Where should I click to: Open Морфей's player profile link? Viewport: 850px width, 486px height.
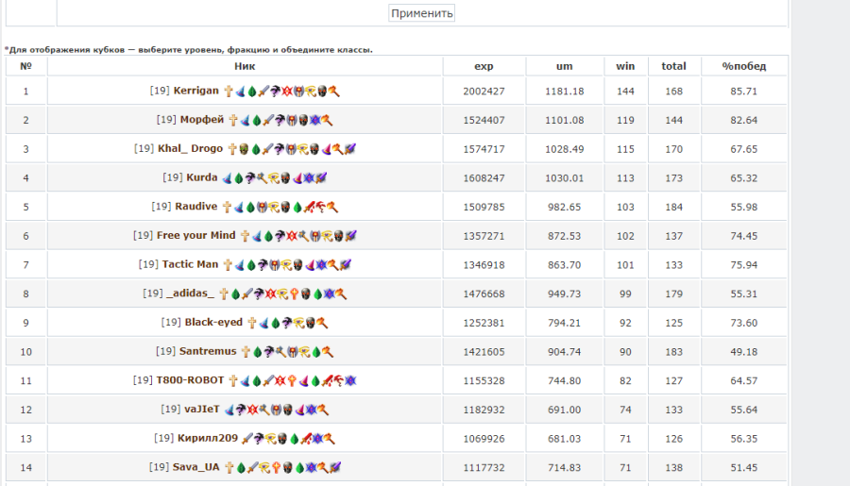pos(202,119)
